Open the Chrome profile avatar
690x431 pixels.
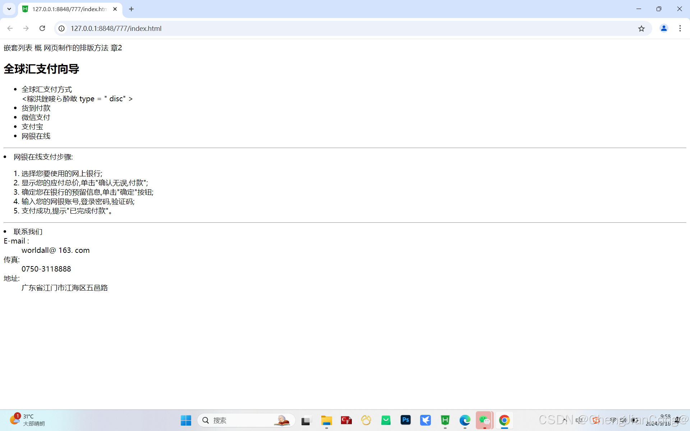tap(663, 28)
